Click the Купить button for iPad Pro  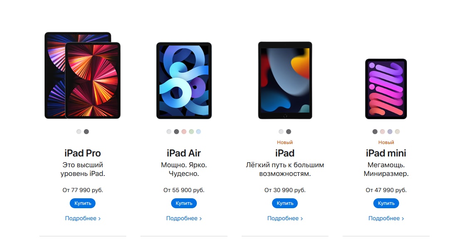point(83,203)
